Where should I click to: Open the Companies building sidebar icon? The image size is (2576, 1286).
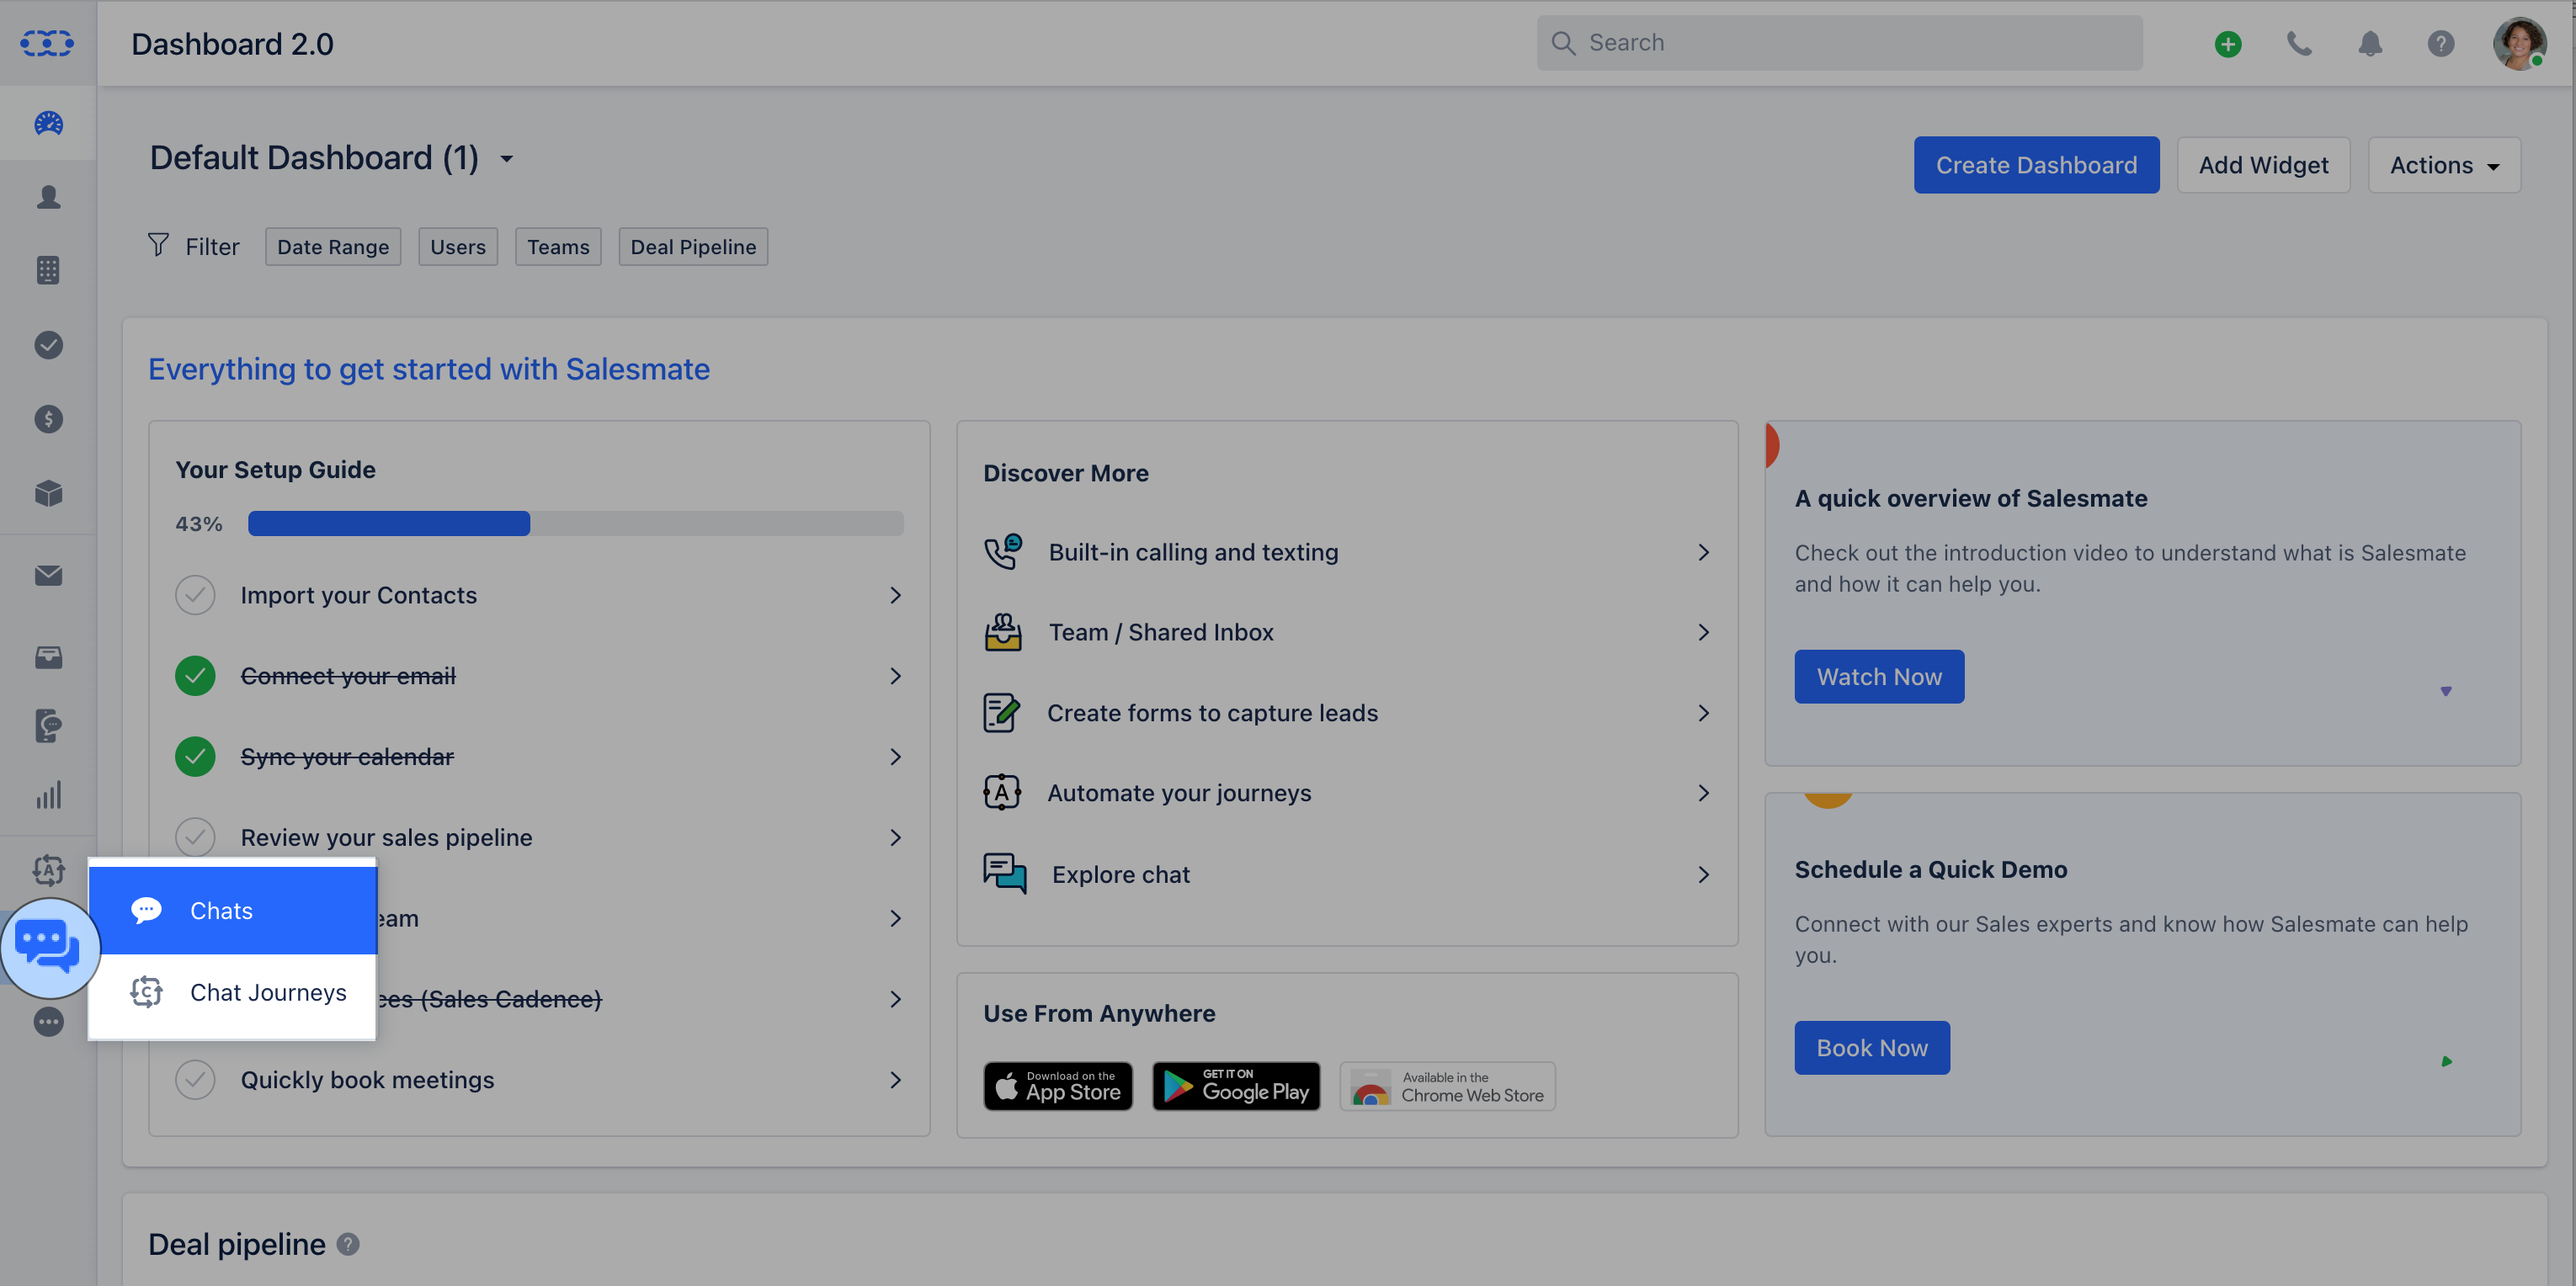(48, 270)
